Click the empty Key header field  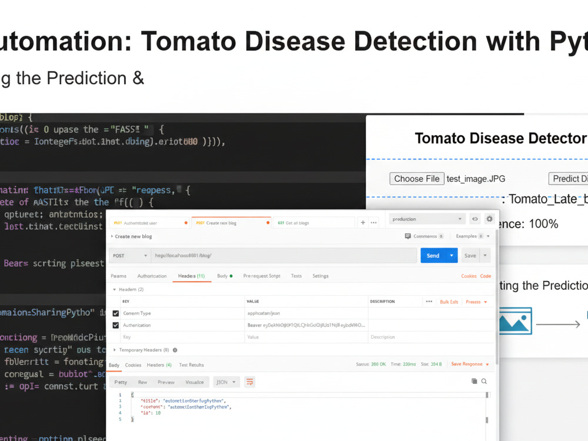coord(182,337)
